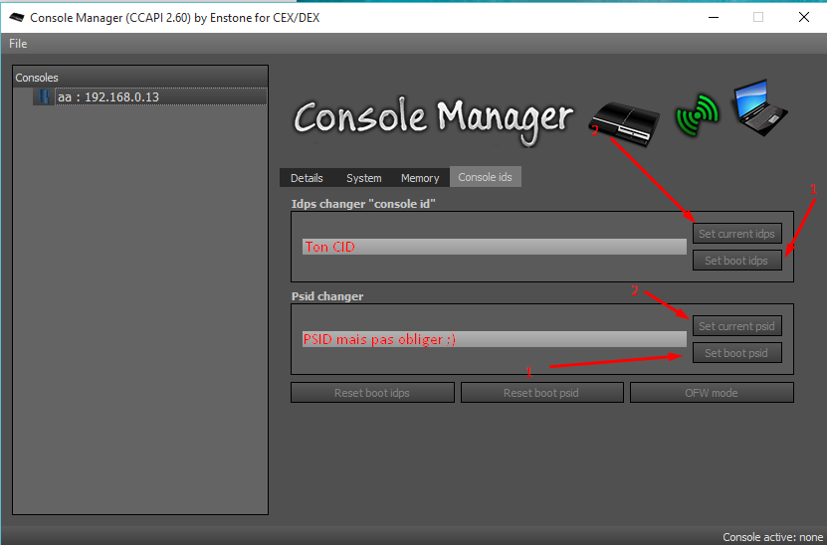Click the Set boot idps button
The width and height of the screenshot is (827, 545).
(x=736, y=261)
